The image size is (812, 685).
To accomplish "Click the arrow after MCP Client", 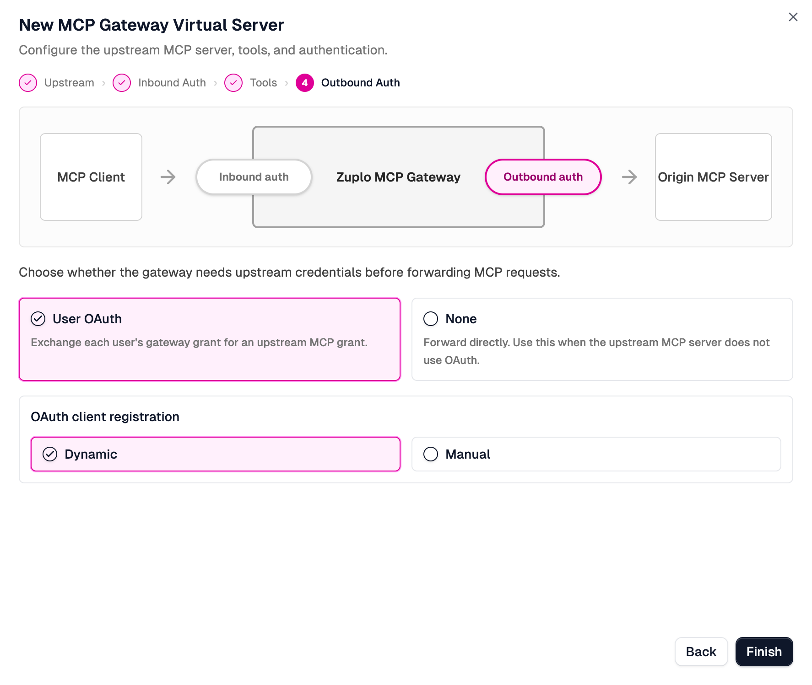I will (x=168, y=177).
